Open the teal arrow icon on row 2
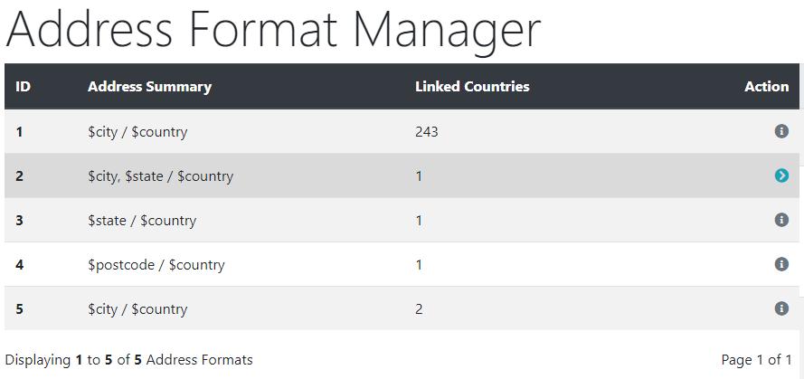 pyautogui.click(x=780, y=175)
